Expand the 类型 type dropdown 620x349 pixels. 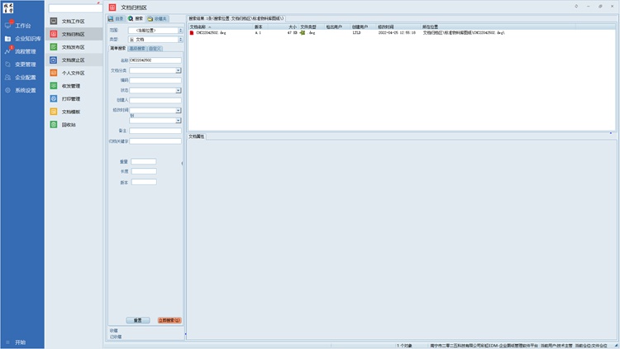180,39
